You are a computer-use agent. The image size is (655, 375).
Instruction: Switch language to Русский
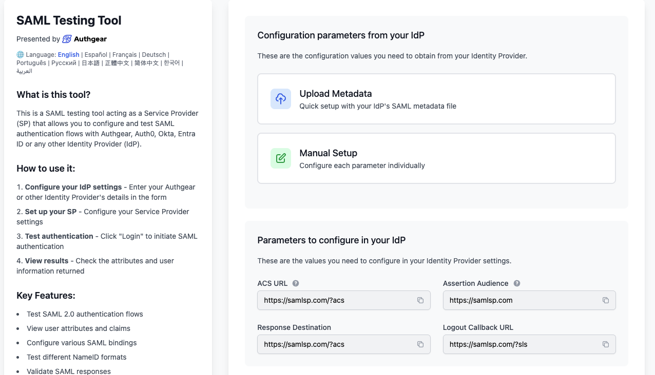(x=64, y=63)
